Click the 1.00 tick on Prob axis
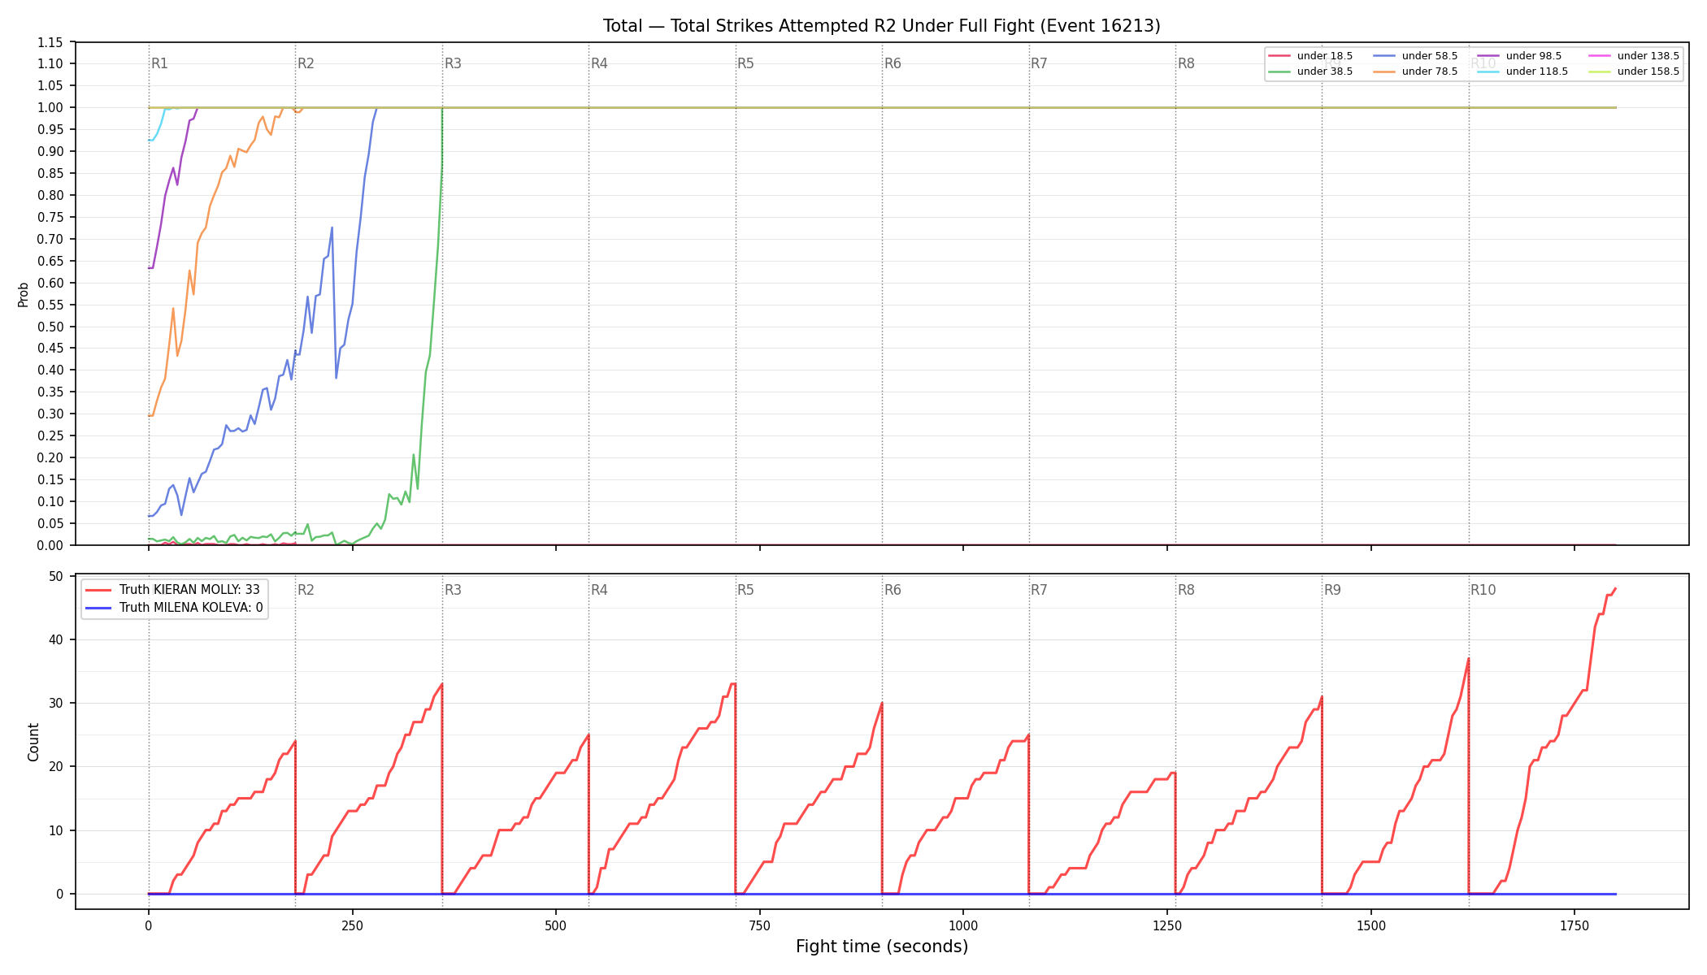This screenshot has height=975, width=1707. point(51,107)
